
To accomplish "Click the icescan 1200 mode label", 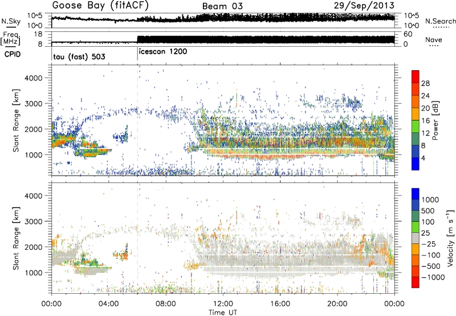I will click(163, 51).
